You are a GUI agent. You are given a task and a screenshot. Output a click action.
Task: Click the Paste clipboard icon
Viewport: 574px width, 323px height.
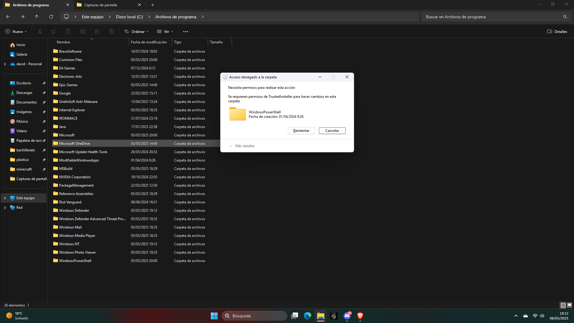click(68, 31)
